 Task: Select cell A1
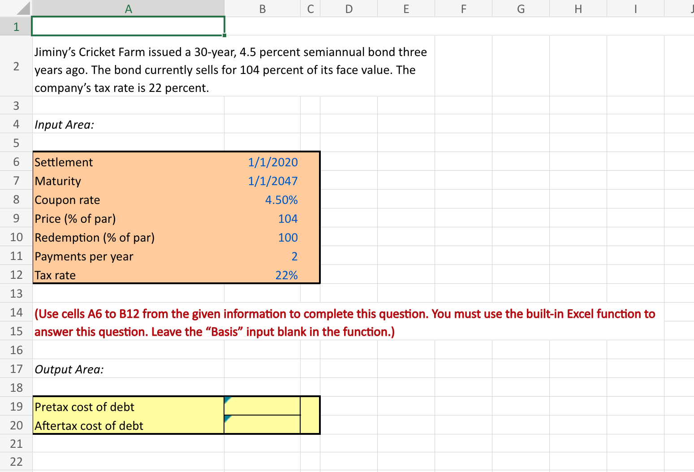[x=128, y=26]
